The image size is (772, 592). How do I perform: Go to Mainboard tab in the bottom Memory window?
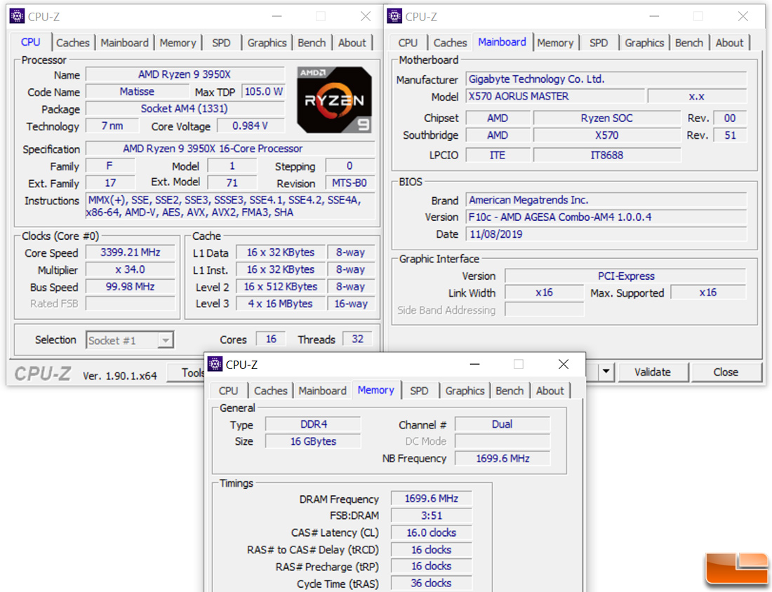pos(323,391)
